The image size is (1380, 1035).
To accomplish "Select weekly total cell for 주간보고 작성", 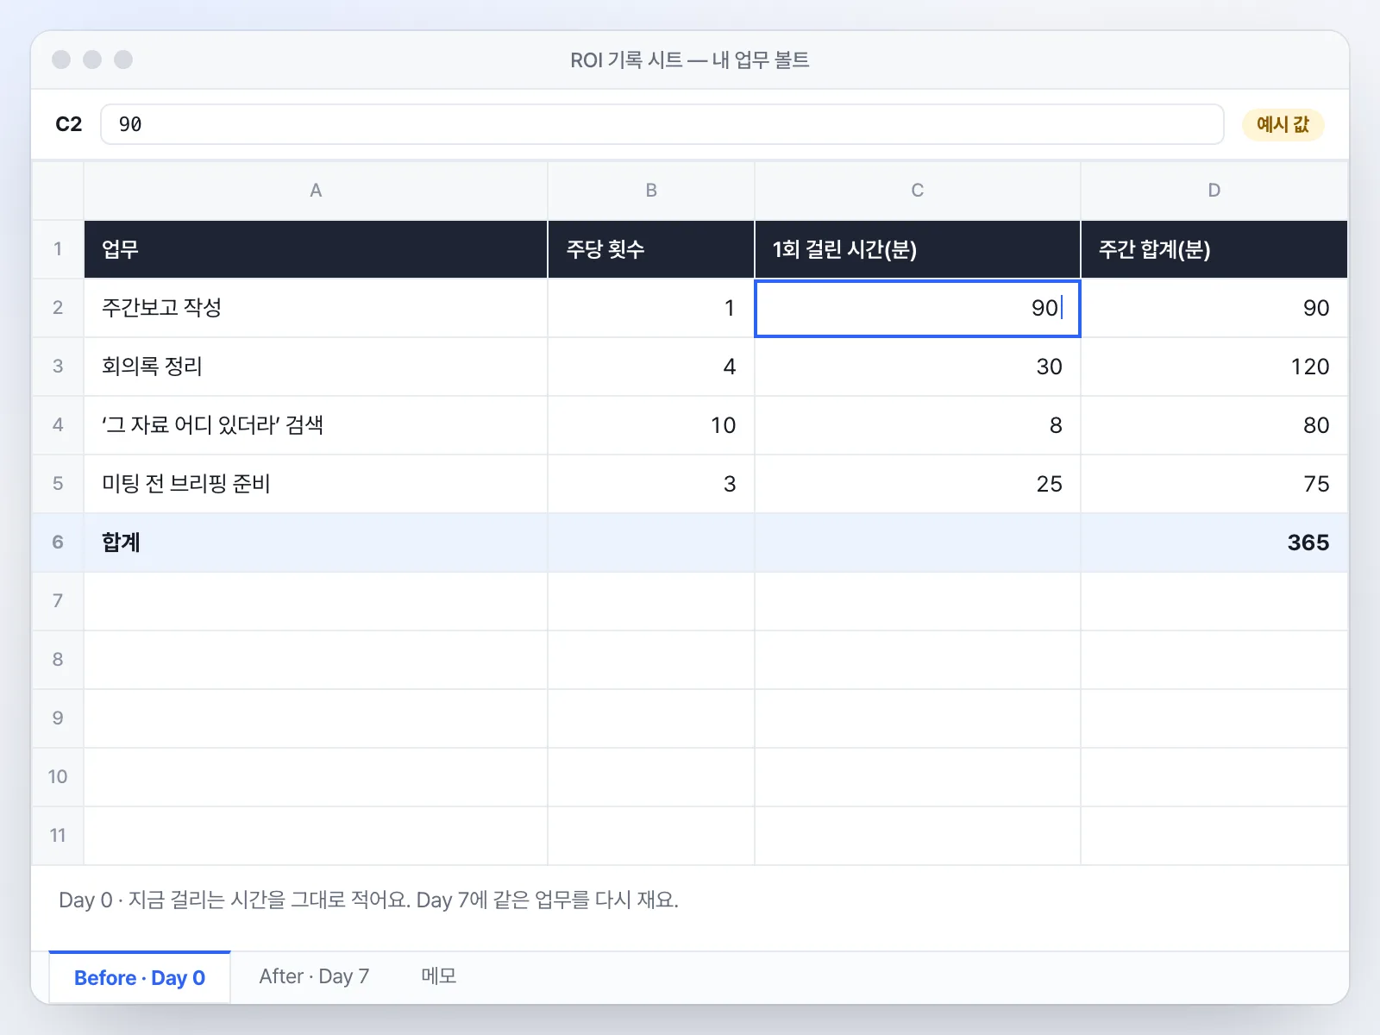I will click(x=1214, y=308).
